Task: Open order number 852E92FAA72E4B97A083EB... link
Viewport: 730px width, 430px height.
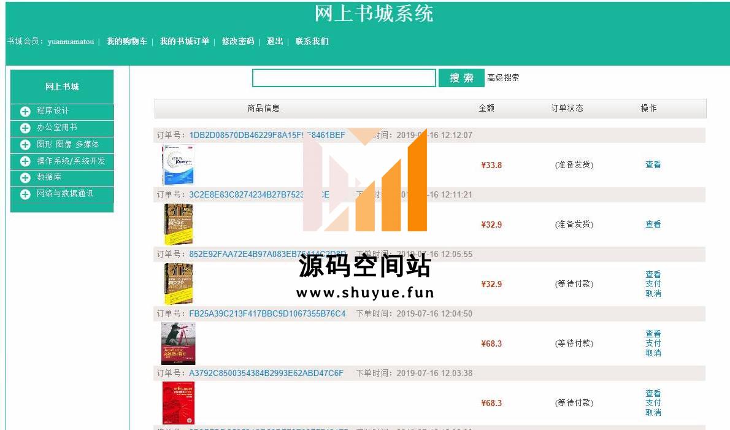Action: tap(267, 255)
